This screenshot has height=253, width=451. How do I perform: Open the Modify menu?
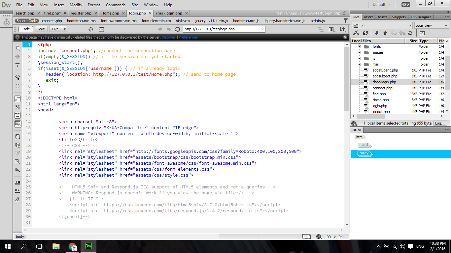[x=76, y=5]
